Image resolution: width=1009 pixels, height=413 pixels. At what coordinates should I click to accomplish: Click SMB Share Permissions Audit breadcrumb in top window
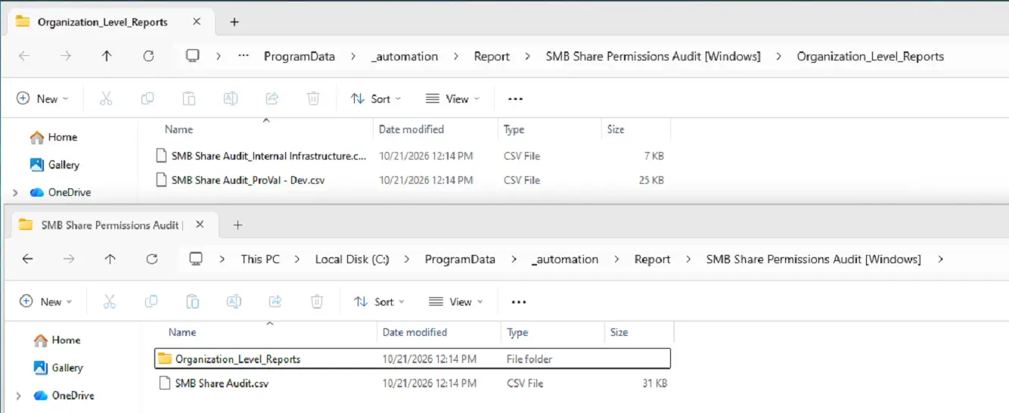click(x=654, y=56)
